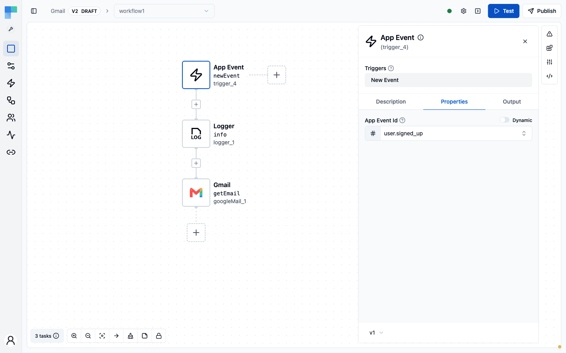This screenshot has width=566, height=353.
Task: Click the "newEvent" operation text
Action: click(227, 76)
